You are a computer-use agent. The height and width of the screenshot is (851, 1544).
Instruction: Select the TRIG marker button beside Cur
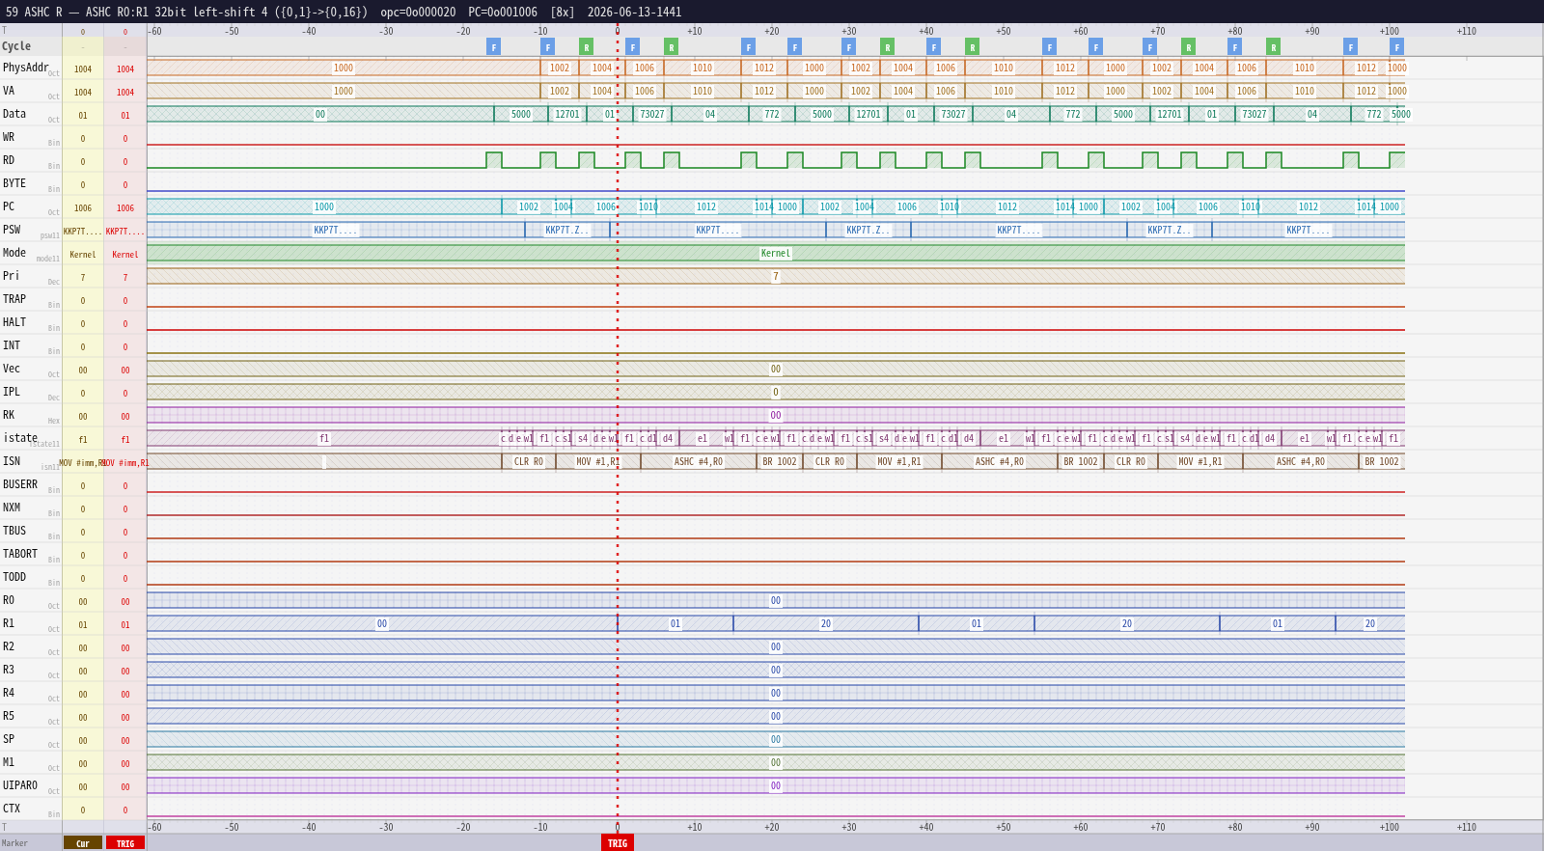125,842
